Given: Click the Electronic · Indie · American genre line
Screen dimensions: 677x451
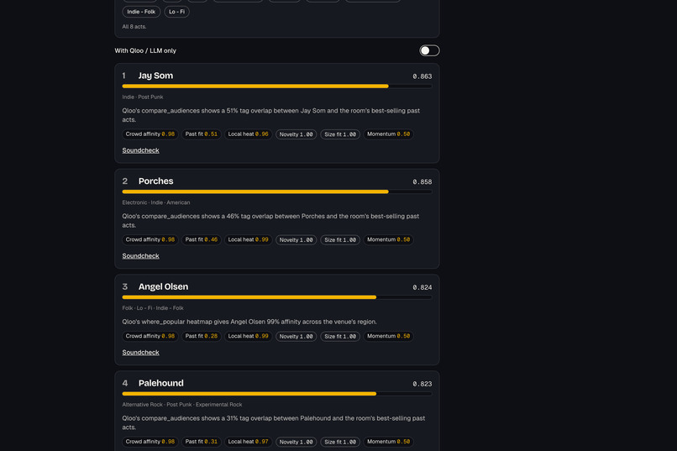Looking at the screenshot, I should tap(156, 202).
